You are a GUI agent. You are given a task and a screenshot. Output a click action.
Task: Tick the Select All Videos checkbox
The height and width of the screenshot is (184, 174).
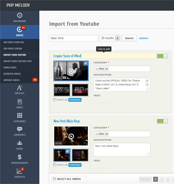pyautogui.click(x=55, y=179)
